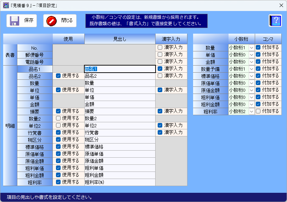The width and height of the screenshot is (287, 202).
Task: Uncheck 使用する for 粗利単価 row
Action: point(58,168)
